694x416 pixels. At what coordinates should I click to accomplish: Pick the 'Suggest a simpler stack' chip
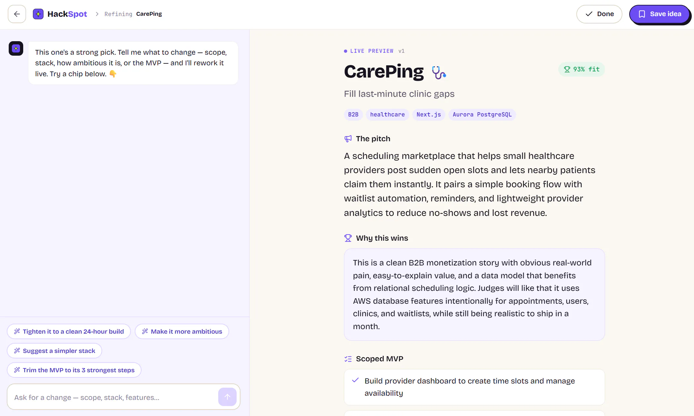[54, 351]
